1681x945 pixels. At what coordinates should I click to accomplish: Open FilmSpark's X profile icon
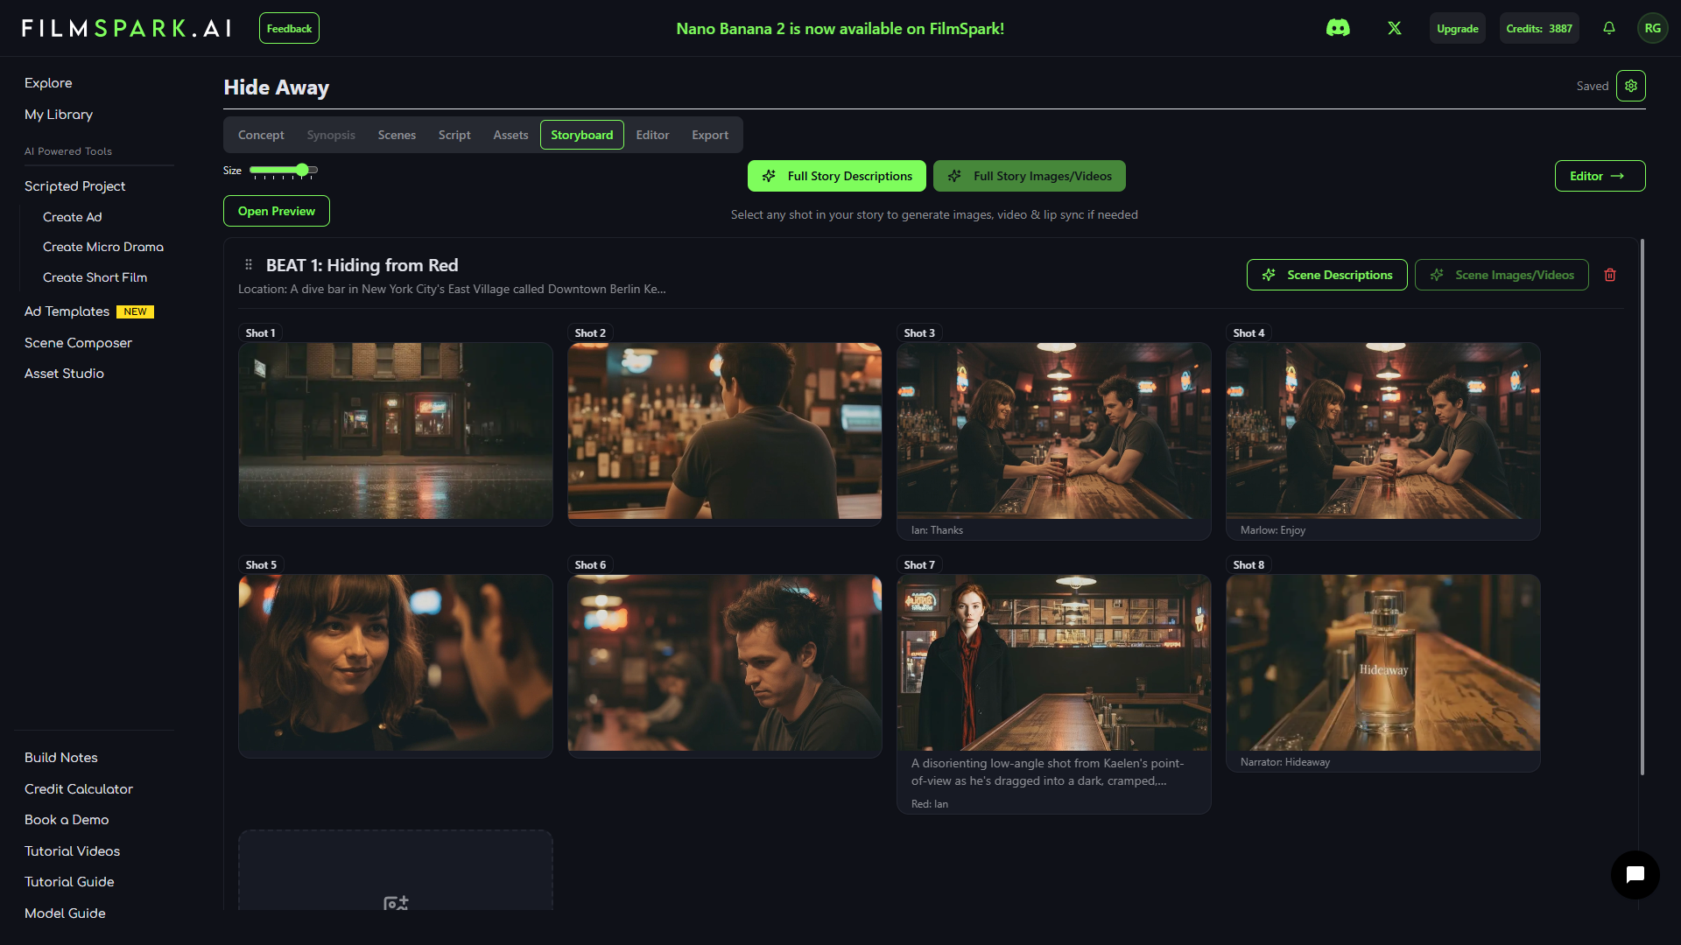click(1394, 28)
